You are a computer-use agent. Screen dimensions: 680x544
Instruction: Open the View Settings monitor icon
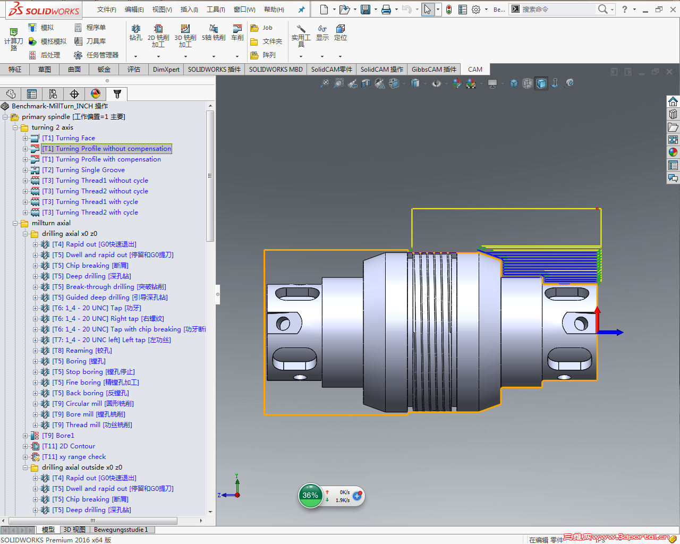[492, 83]
